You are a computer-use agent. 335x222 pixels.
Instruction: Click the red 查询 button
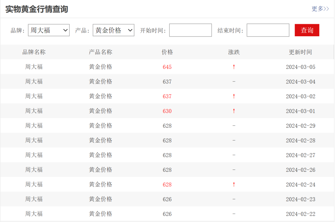point(307,30)
